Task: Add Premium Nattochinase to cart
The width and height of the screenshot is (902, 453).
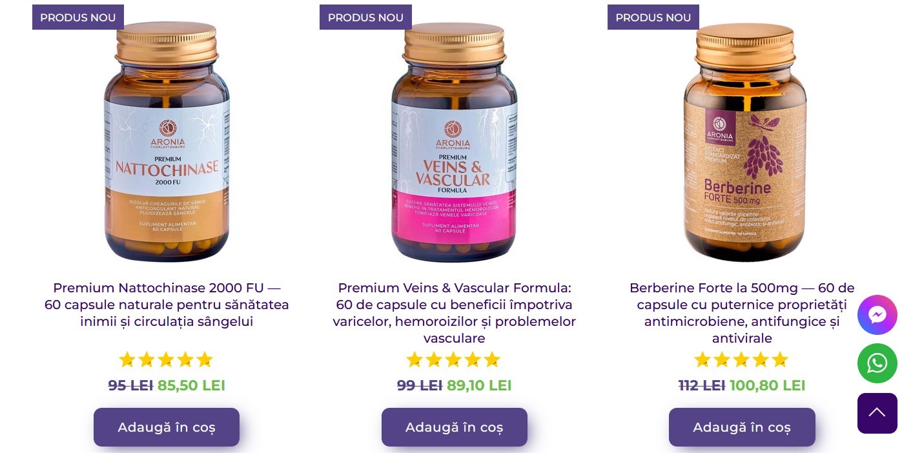Action: [167, 427]
